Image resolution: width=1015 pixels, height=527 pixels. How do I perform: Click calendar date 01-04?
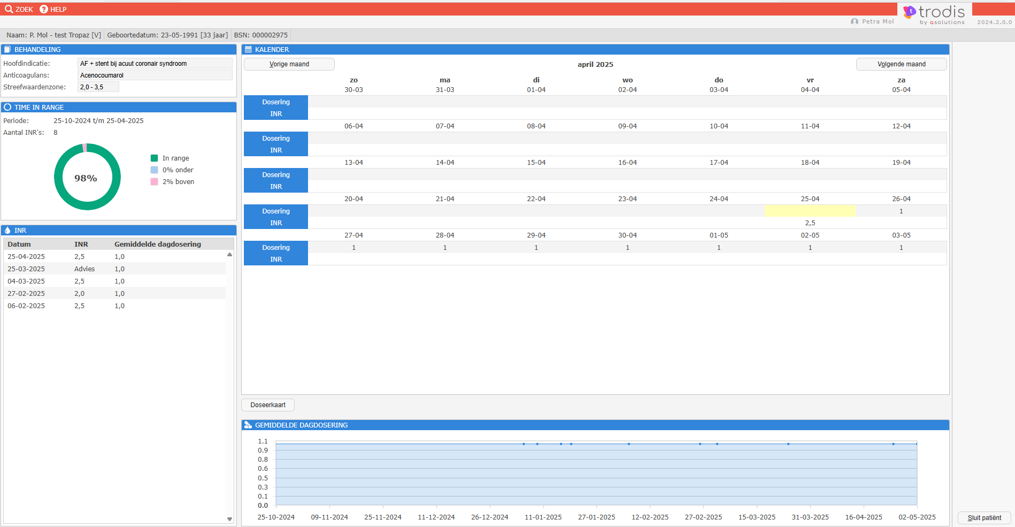point(536,89)
